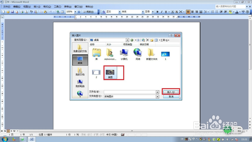Open Word Help question mark icon
252x142 pixels.
[79, 12]
